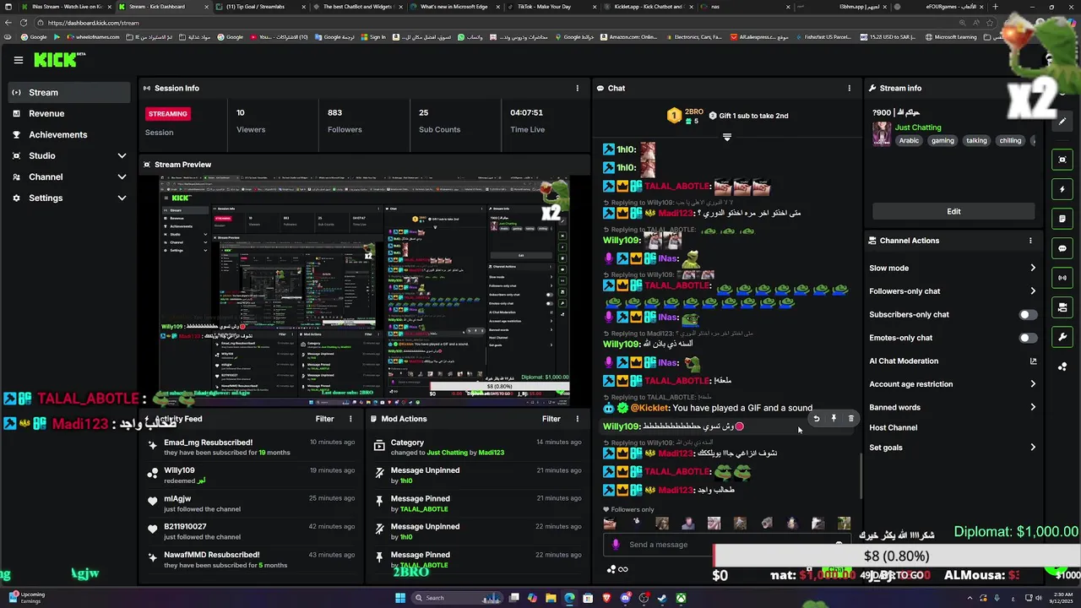Click the Windows Start button
Image resolution: width=1081 pixels, height=608 pixels.
400,598
